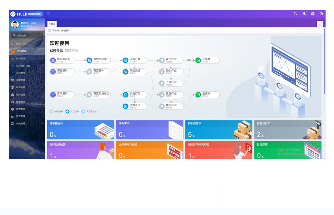Viewport: 334px width, 215px height.
Task: Click the 商品资料 bag icon
Action: 53,72
